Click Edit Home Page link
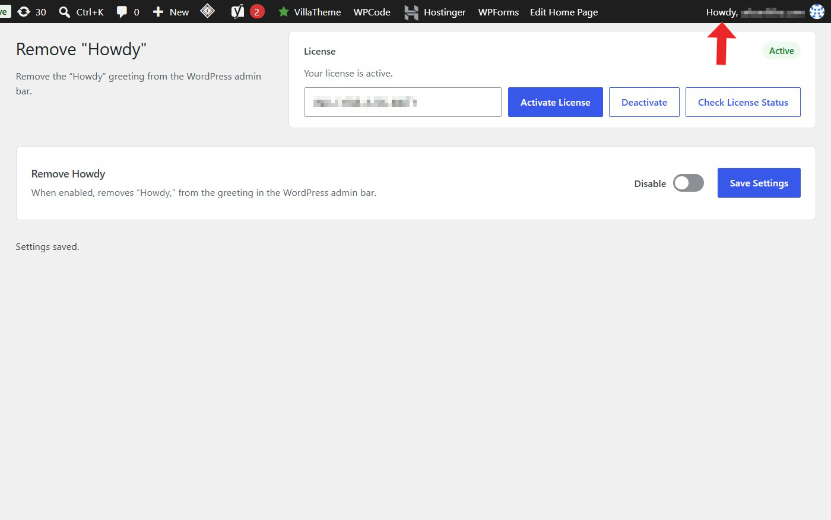The height and width of the screenshot is (520, 831). [x=564, y=12]
